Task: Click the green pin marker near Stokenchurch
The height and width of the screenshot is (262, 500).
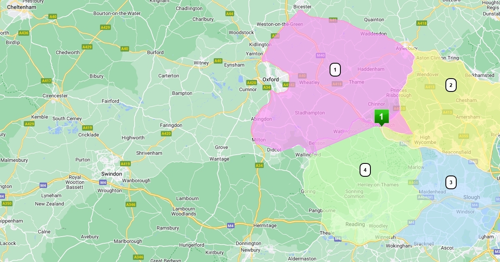Action: click(381, 117)
